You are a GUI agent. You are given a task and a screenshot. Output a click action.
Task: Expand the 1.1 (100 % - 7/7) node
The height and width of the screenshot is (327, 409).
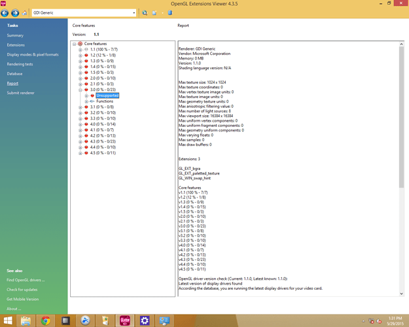[x=80, y=50]
